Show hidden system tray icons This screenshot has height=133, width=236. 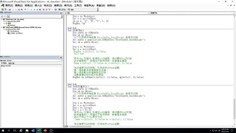210,130
